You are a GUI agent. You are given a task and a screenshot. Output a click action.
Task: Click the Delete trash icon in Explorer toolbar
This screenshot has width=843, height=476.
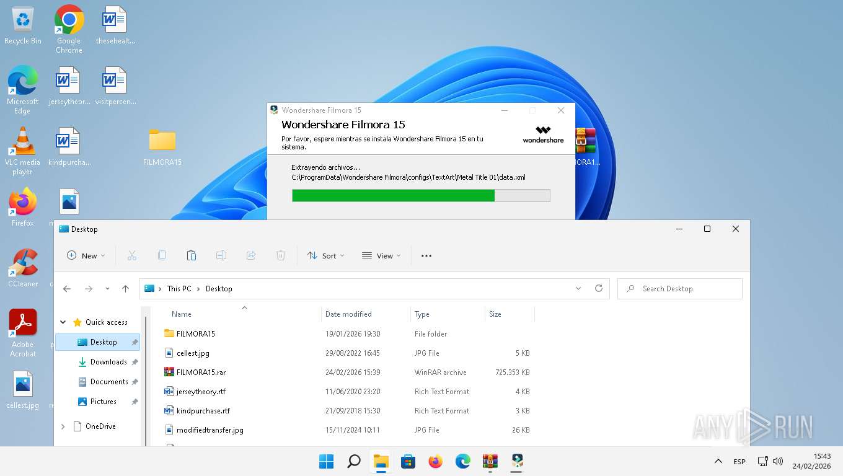[281, 255]
